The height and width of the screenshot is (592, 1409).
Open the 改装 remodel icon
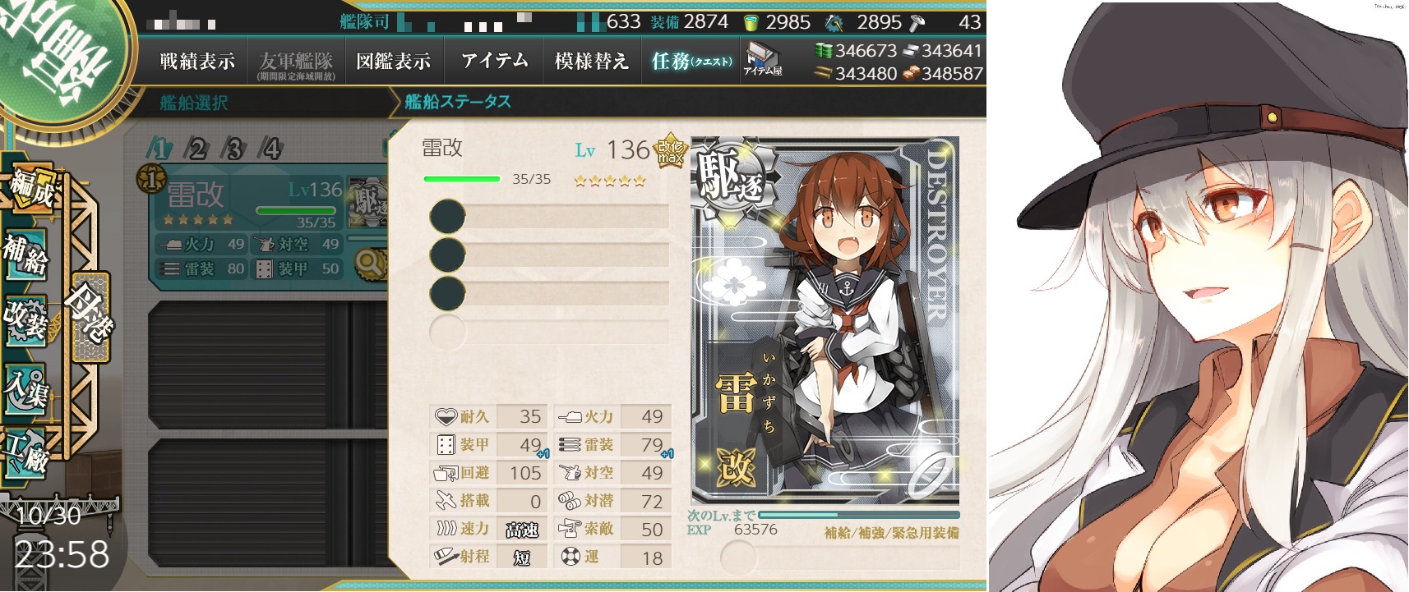click(25, 320)
